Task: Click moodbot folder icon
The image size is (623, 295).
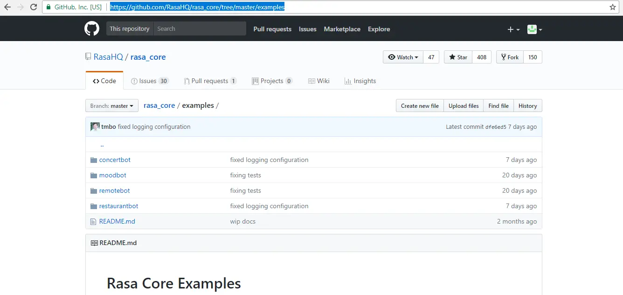Action: (x=93, y=175)
